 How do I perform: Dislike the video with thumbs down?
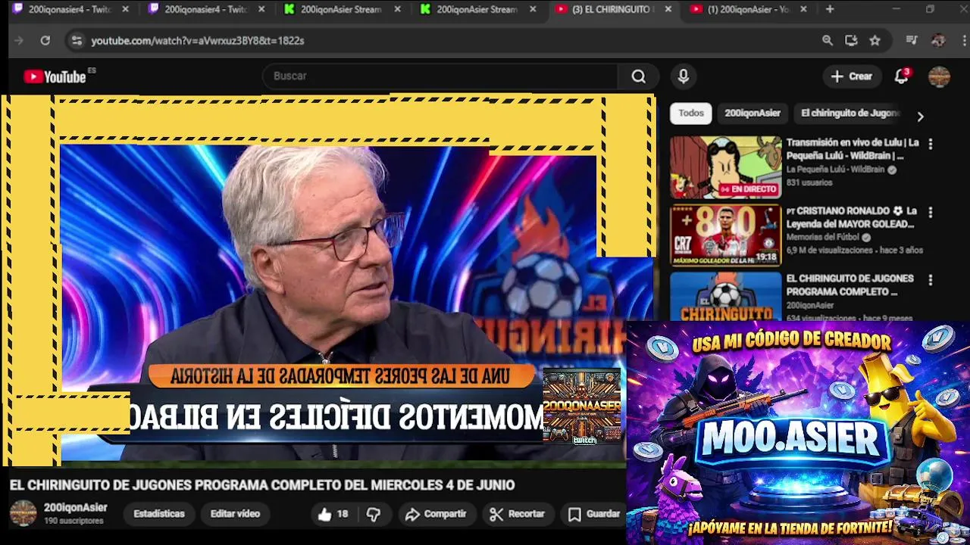tap(374, 514)
